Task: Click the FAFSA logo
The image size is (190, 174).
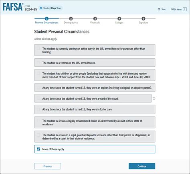Action: click(x=13, y=7)
